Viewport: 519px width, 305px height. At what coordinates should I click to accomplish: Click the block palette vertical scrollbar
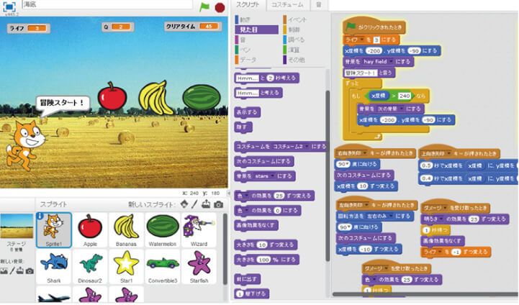coord(328,176)
